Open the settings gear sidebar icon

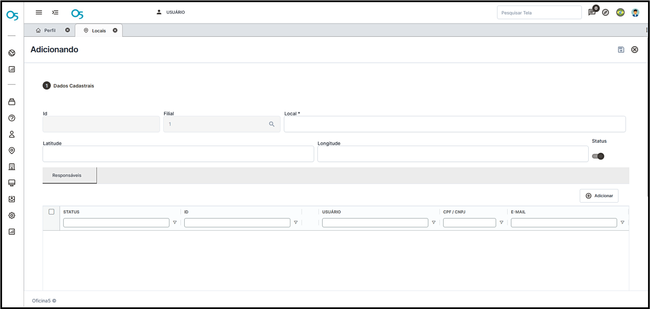point(12,215)
